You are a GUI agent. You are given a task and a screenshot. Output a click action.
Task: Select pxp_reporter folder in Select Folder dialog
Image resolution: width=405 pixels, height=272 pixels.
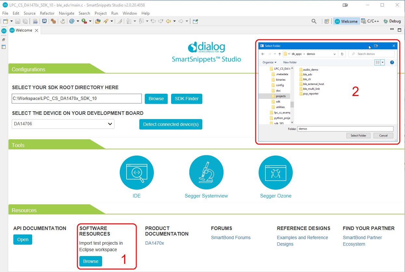[x=308, y=94]
